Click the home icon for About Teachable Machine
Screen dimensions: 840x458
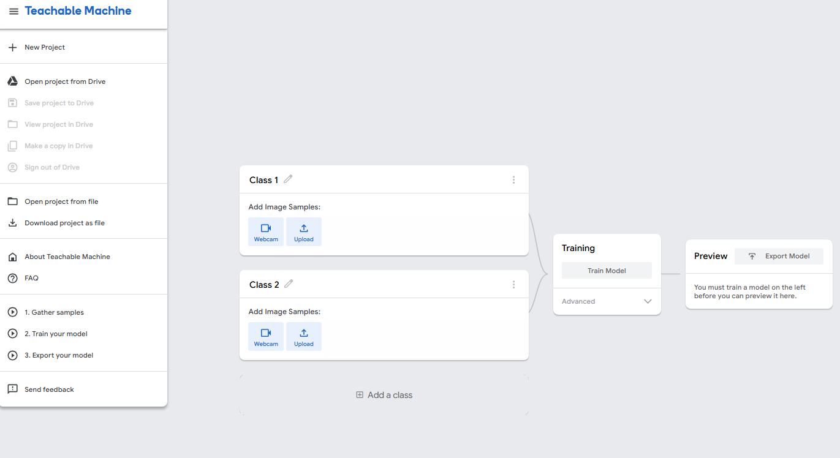pyautogui.click(x=12, y=257)
